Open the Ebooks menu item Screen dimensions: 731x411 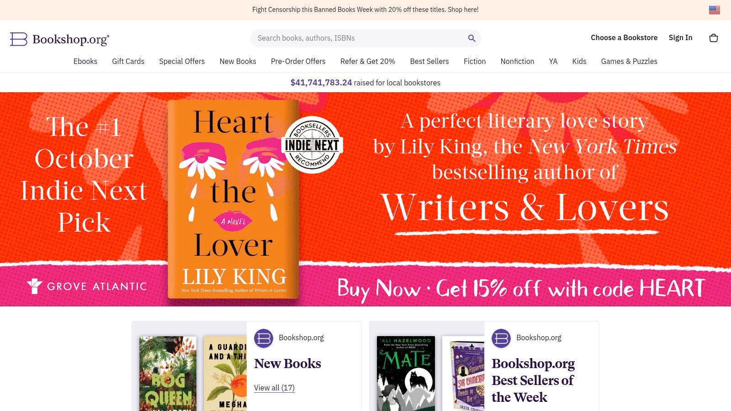pos(85,61)
